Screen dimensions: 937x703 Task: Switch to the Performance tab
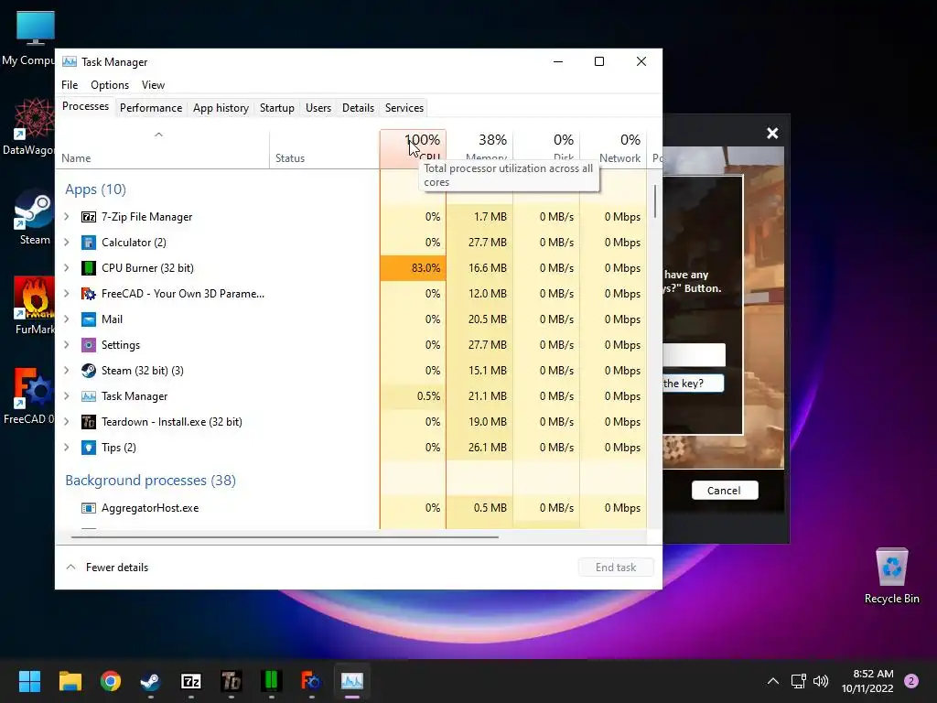pyautogui.click(x=151, y=108)
